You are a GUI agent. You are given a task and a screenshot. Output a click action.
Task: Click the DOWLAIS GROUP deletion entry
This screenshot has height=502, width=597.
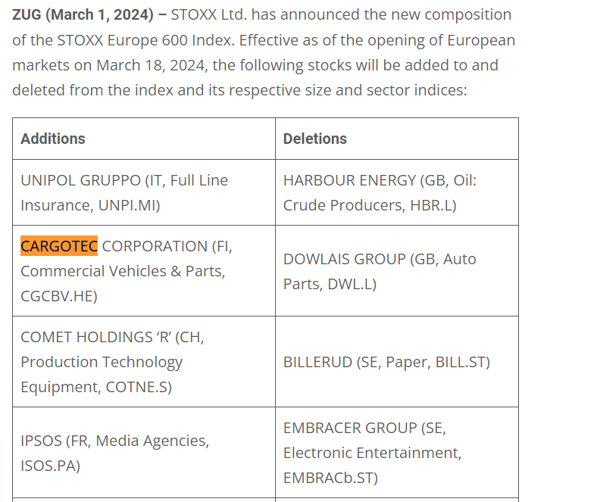pyautogui.click(x=380, y=271)
